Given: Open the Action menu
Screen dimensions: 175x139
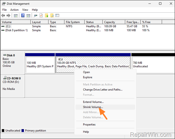Looking at the screenshot, I should pyautogui.click(x=14, y=10).
